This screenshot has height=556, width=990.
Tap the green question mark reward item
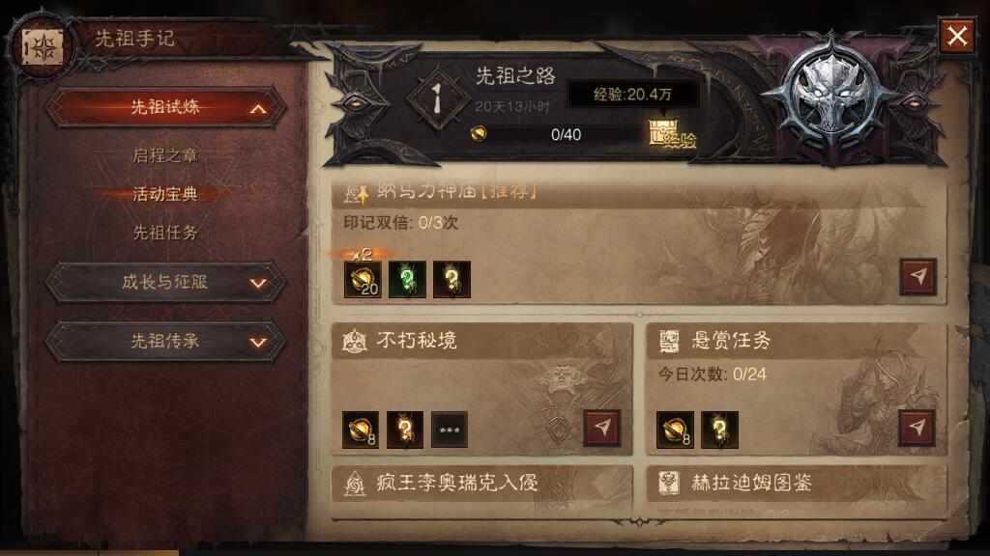407,279
